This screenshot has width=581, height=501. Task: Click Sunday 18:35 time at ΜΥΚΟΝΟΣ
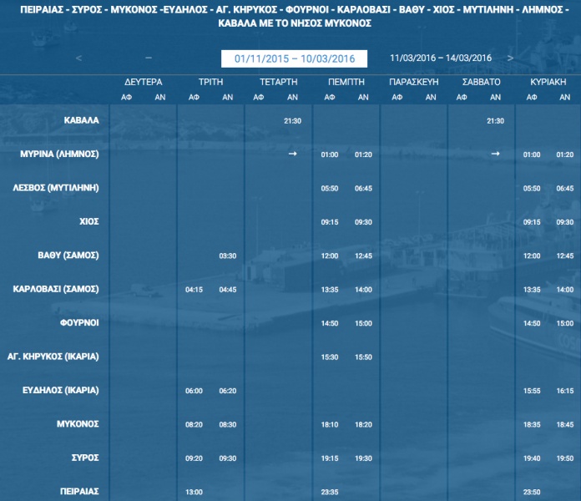coord(532,424)
